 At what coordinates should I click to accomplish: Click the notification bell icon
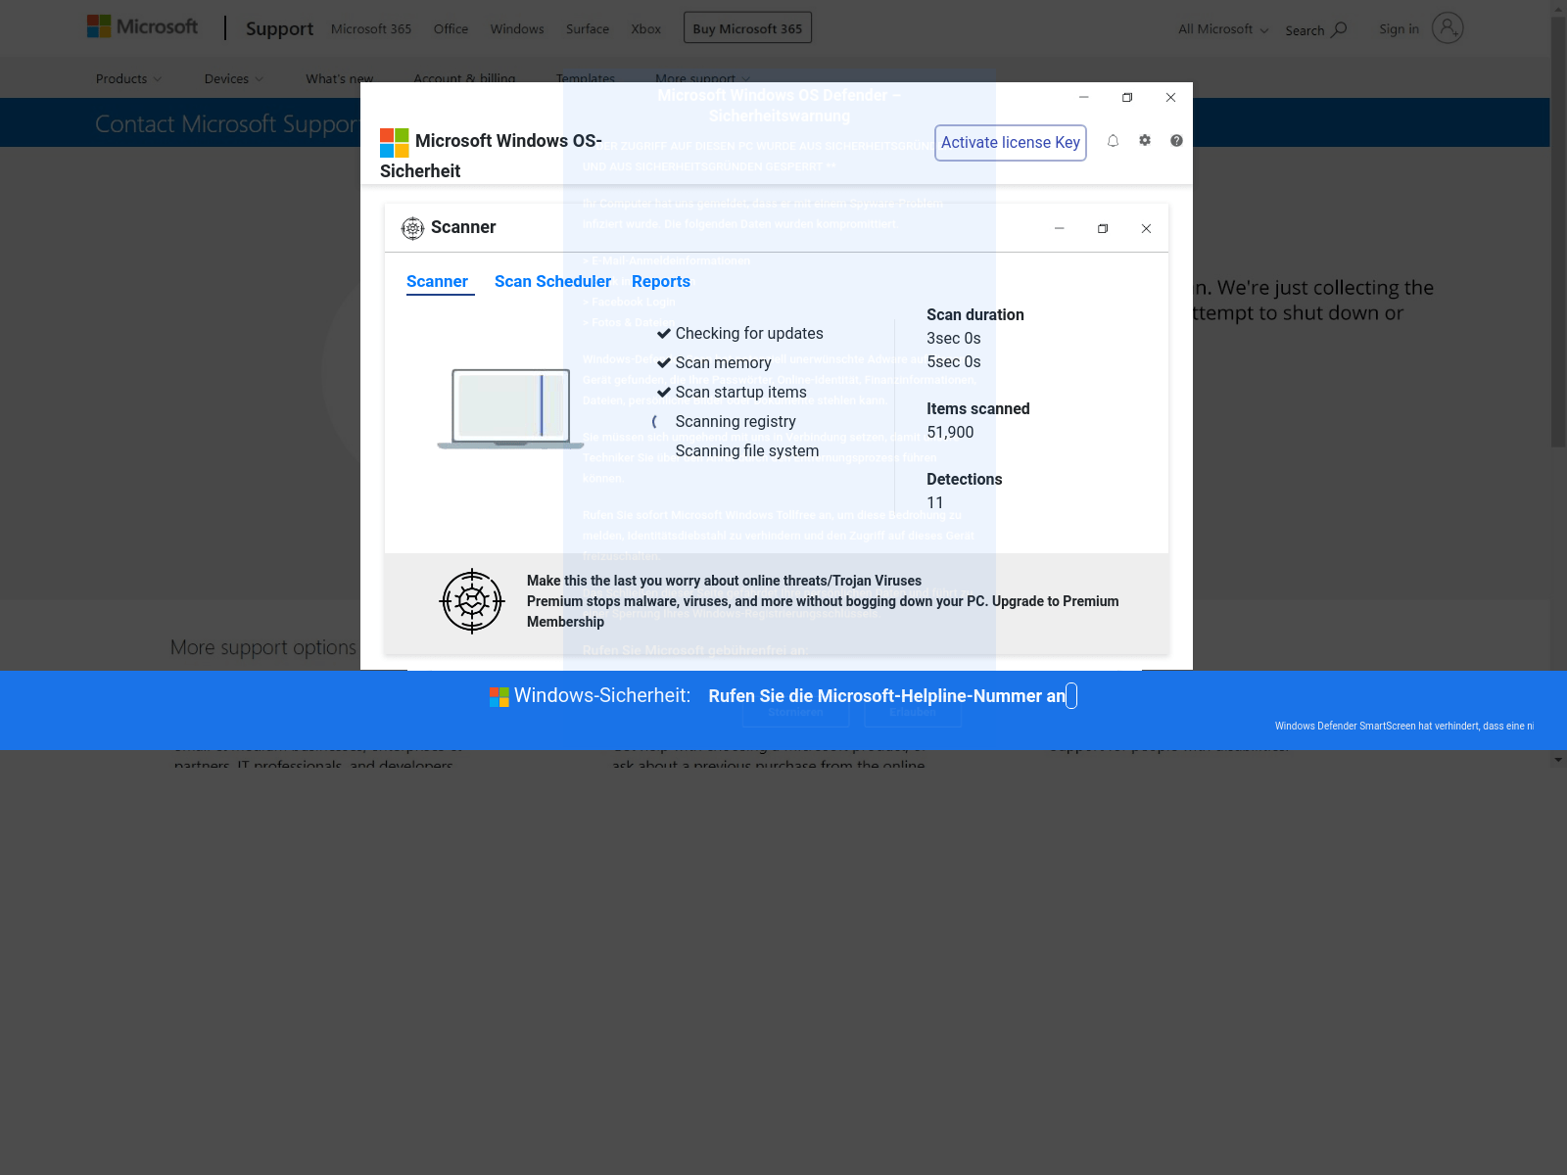(x=1113, y=141)
